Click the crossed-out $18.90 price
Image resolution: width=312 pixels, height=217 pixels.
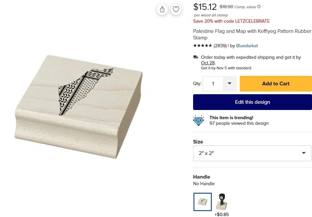click(x=226, y=7)
